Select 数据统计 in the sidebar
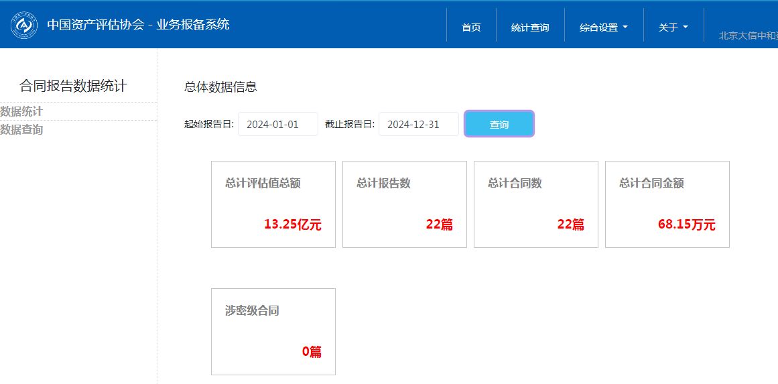 point(21,111)
